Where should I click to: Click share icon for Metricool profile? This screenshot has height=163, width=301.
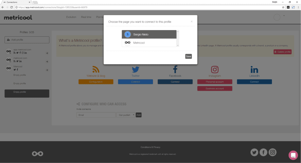pos(47,70)
